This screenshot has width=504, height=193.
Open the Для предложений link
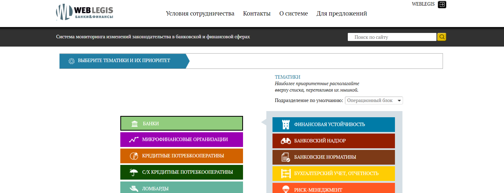tap(341, 14)
